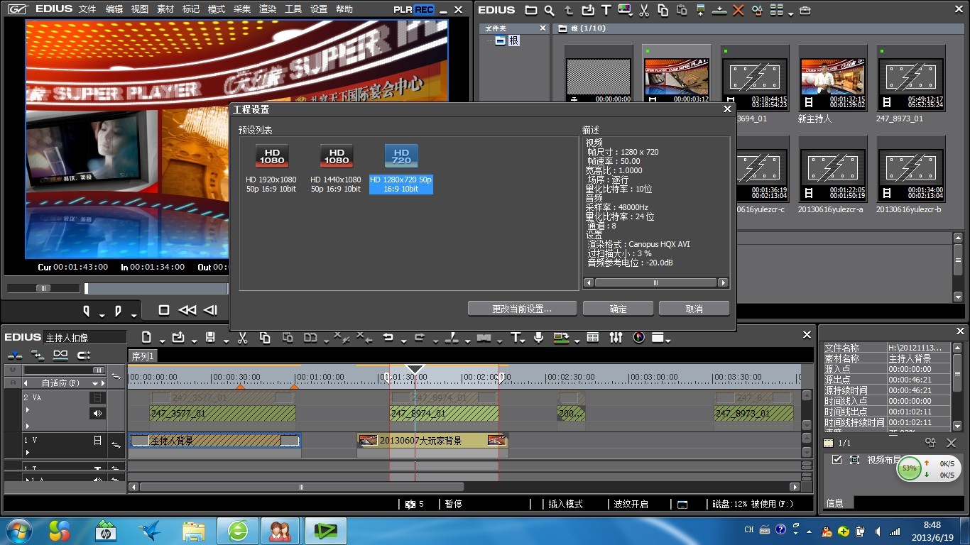Click New sequence icon on timeline toolbar
Image resolution: width=970 pixels, height=545 pixels.
[x=146, y=338]
